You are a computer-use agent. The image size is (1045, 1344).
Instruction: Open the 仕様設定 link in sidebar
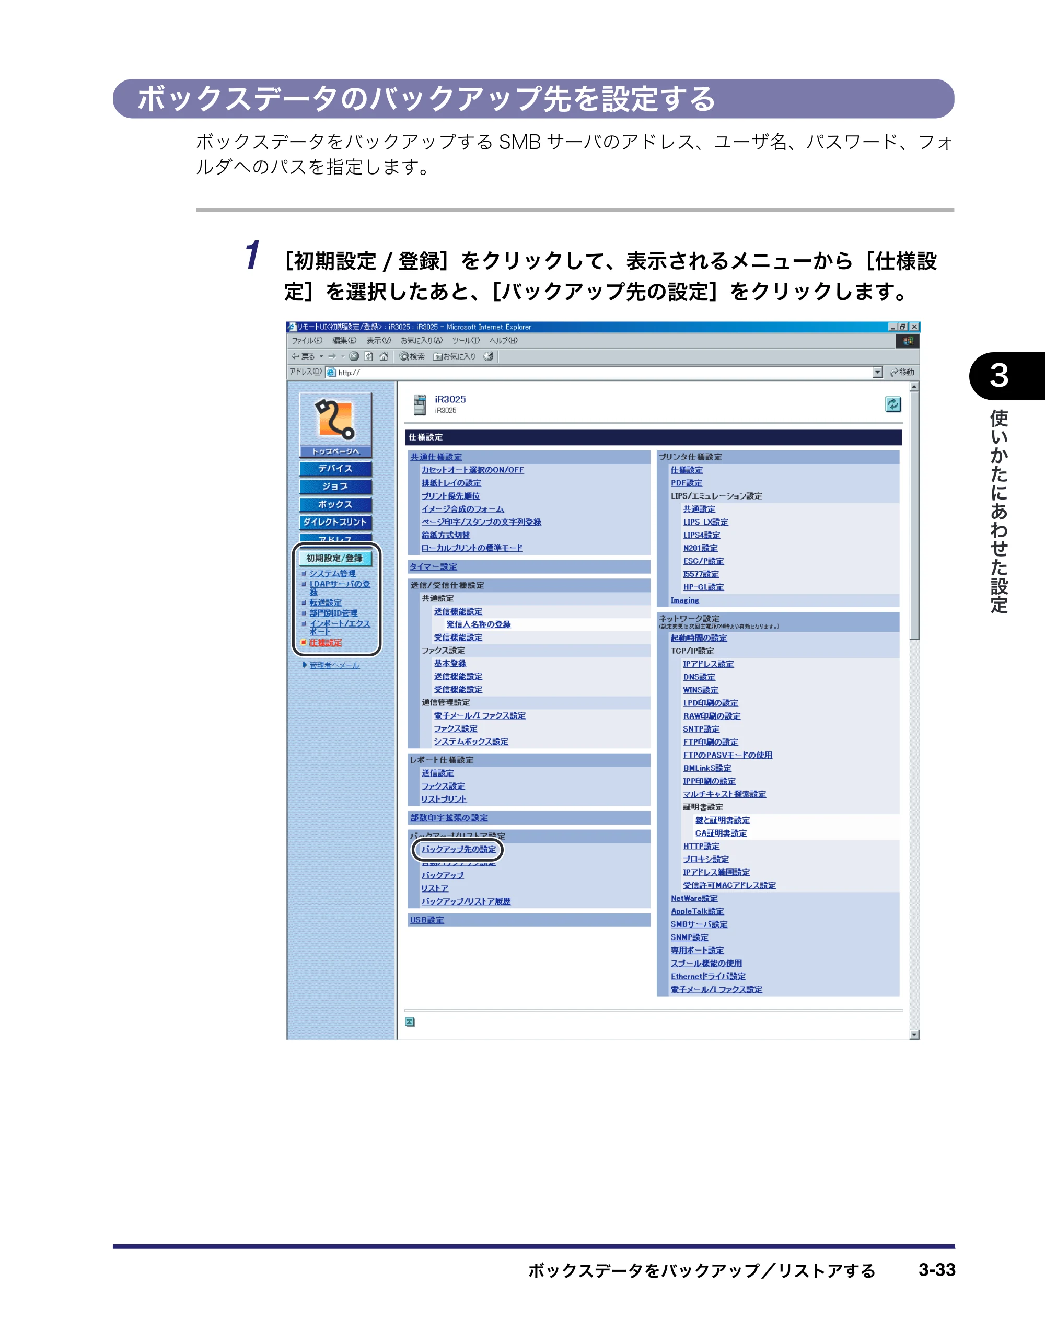click(x=326, y=642)
